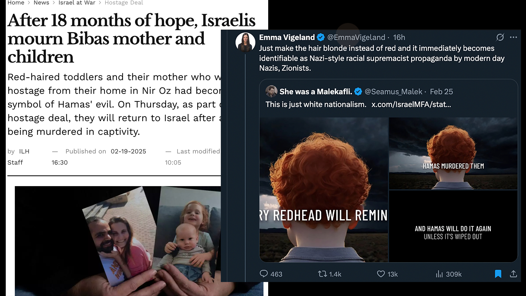This screenshot has width=526, height=296.
Task: Go to News breadcrumb section
Action: 41,3
